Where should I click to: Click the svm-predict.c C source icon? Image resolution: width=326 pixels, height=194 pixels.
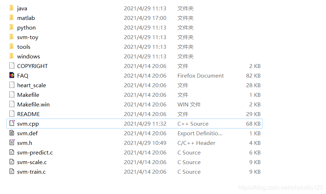(12, 152)
